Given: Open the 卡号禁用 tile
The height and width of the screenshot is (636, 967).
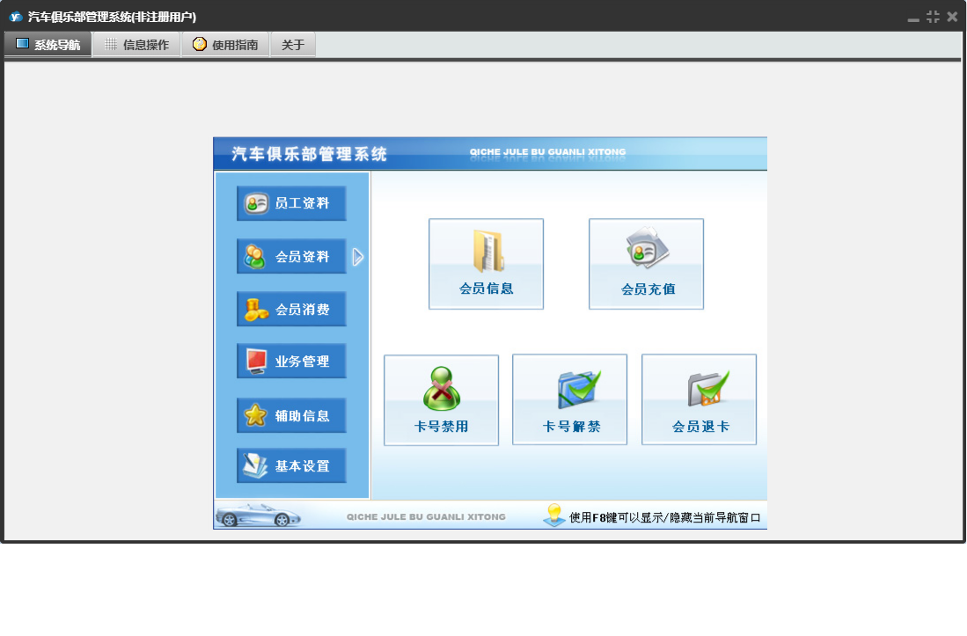Looking at the screenshot, I should [441, 400].
